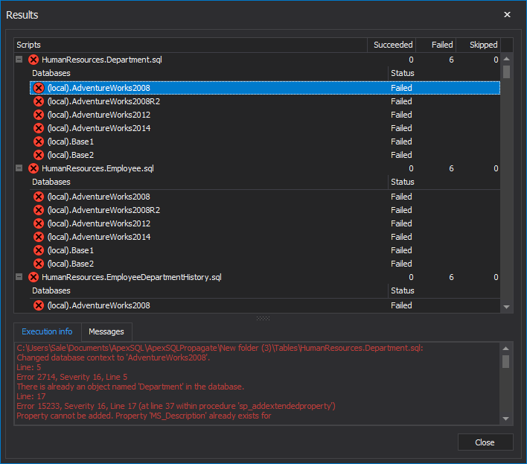Screen dimensions: 527x464
Task: Select (local).Base2 name under Department.sql
Action: 71,155
